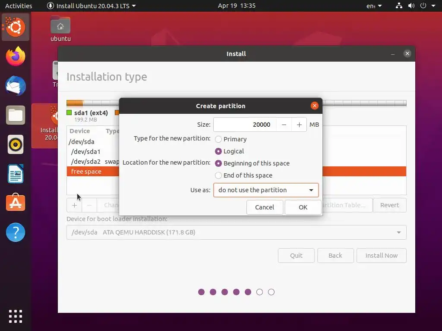Open the Activities overview
This screenshot has height=331, width=442.
pos(19,6)
